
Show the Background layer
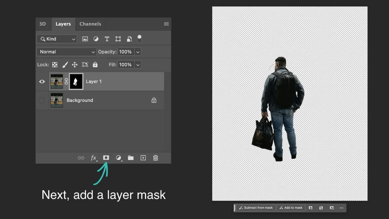pyautogui.click(x=42, y=100)
